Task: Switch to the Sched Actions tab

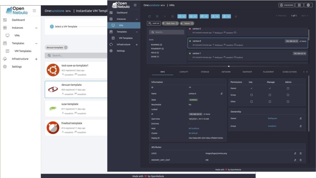Action: coord(289,72)
